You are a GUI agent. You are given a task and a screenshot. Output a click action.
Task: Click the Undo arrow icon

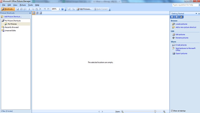point(45,9)
